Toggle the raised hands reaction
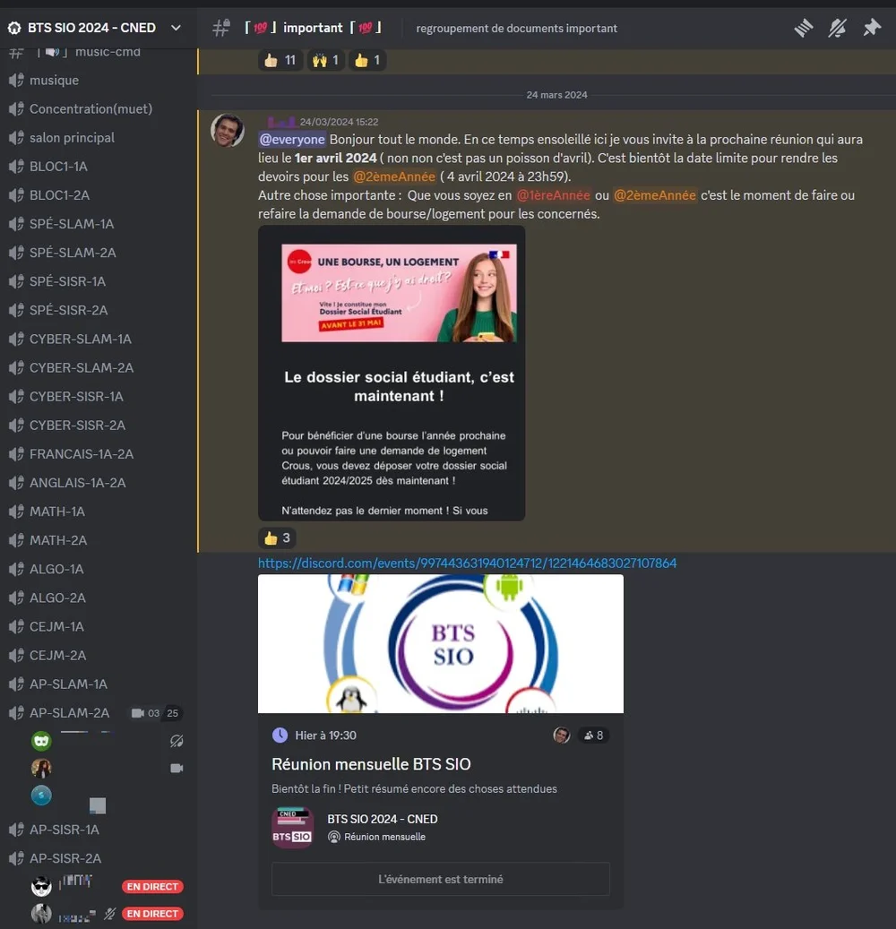 [x=325, y=60]
